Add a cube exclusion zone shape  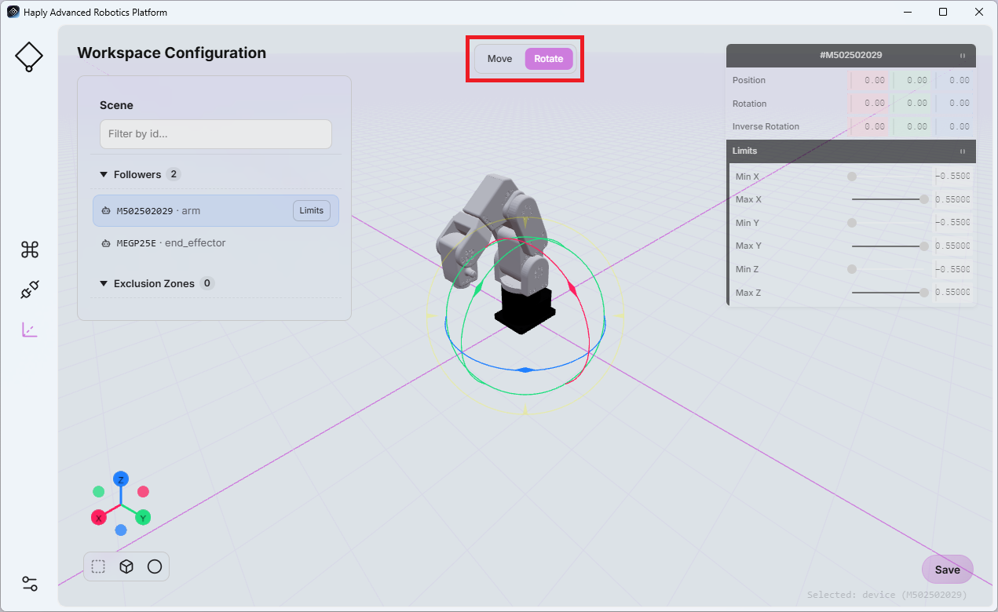126,566
